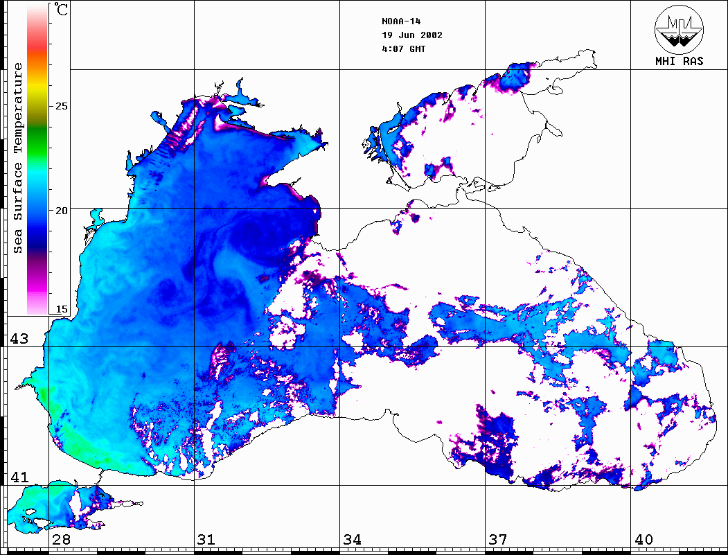Click the 'NOAA-14' satellite label

point(401,21)
